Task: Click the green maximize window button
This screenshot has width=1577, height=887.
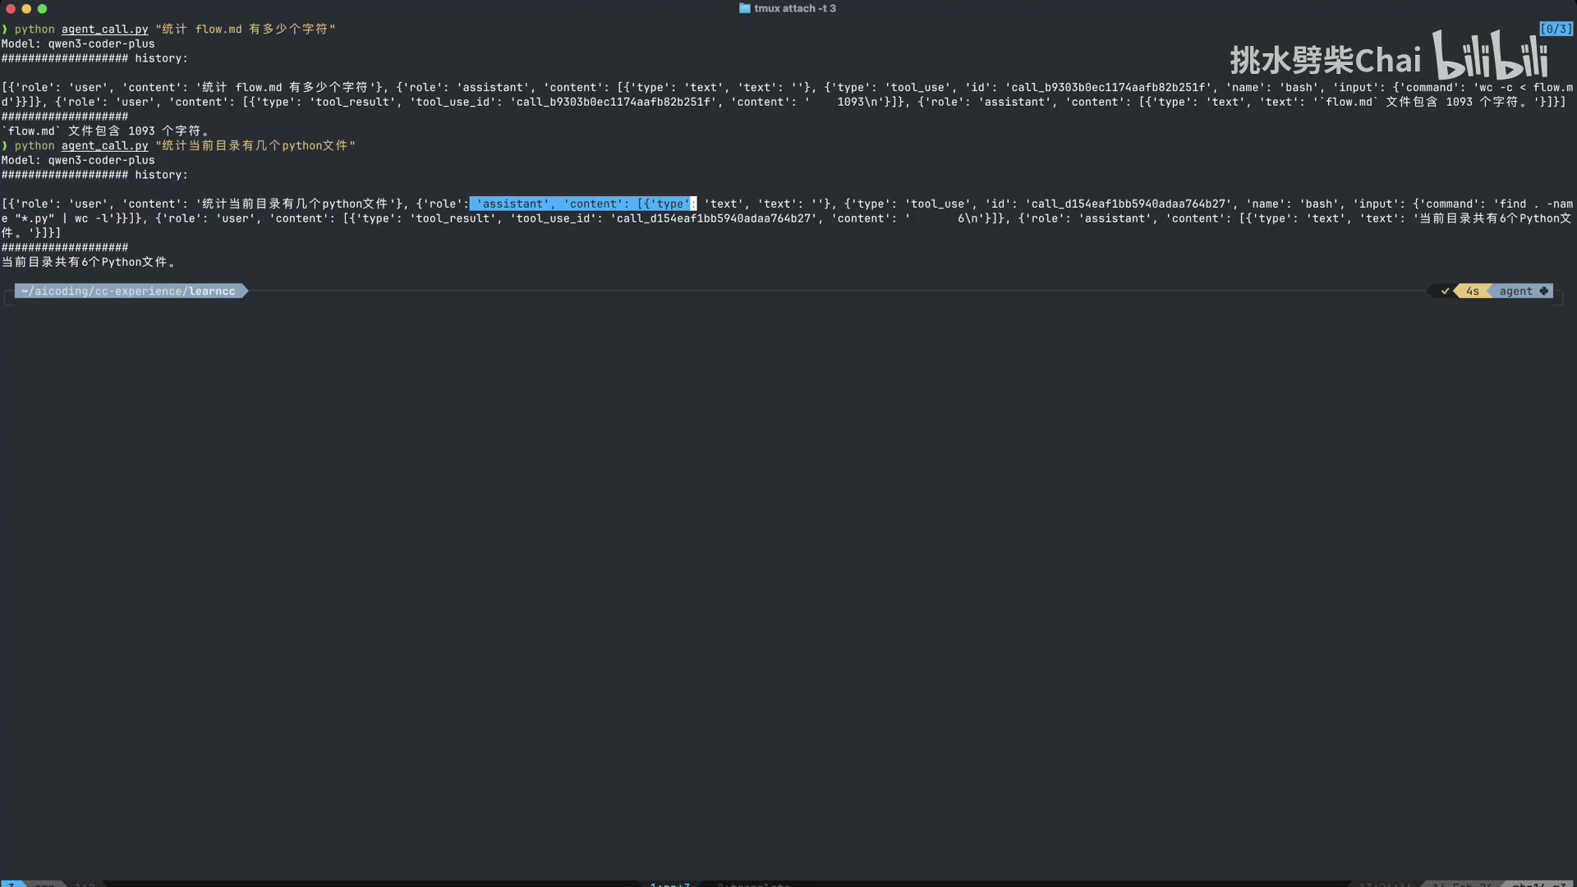Action: tap(42, 9)
